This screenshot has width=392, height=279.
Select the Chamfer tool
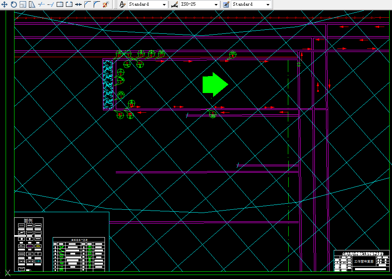(88, 4)
